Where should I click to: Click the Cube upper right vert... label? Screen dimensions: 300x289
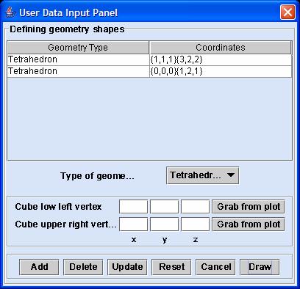(x=65, y=224)
